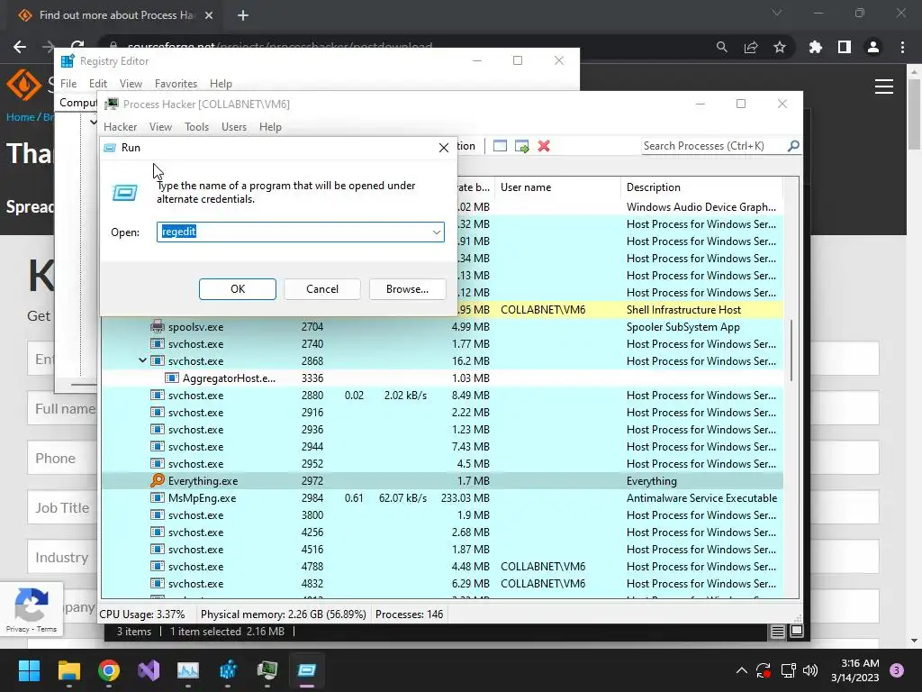Click the find window and thread icon

click(x=521, y=146)
